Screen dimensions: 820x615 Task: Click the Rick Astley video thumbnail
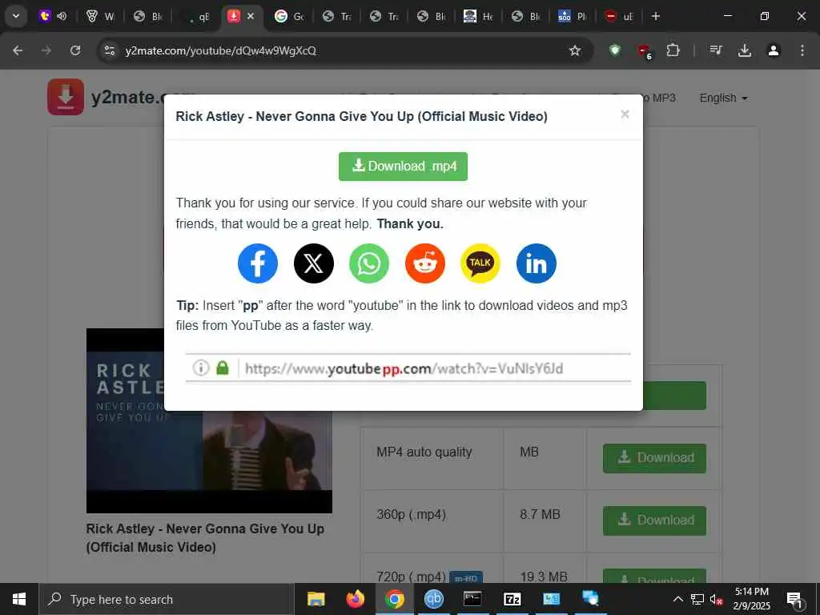tap(209, 420)
